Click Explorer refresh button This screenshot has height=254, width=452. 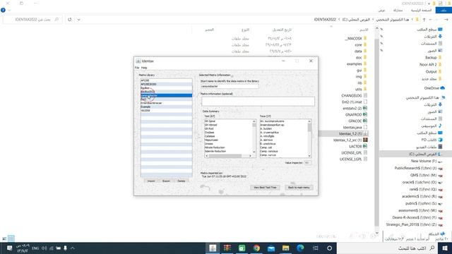[x=69, y=20]
